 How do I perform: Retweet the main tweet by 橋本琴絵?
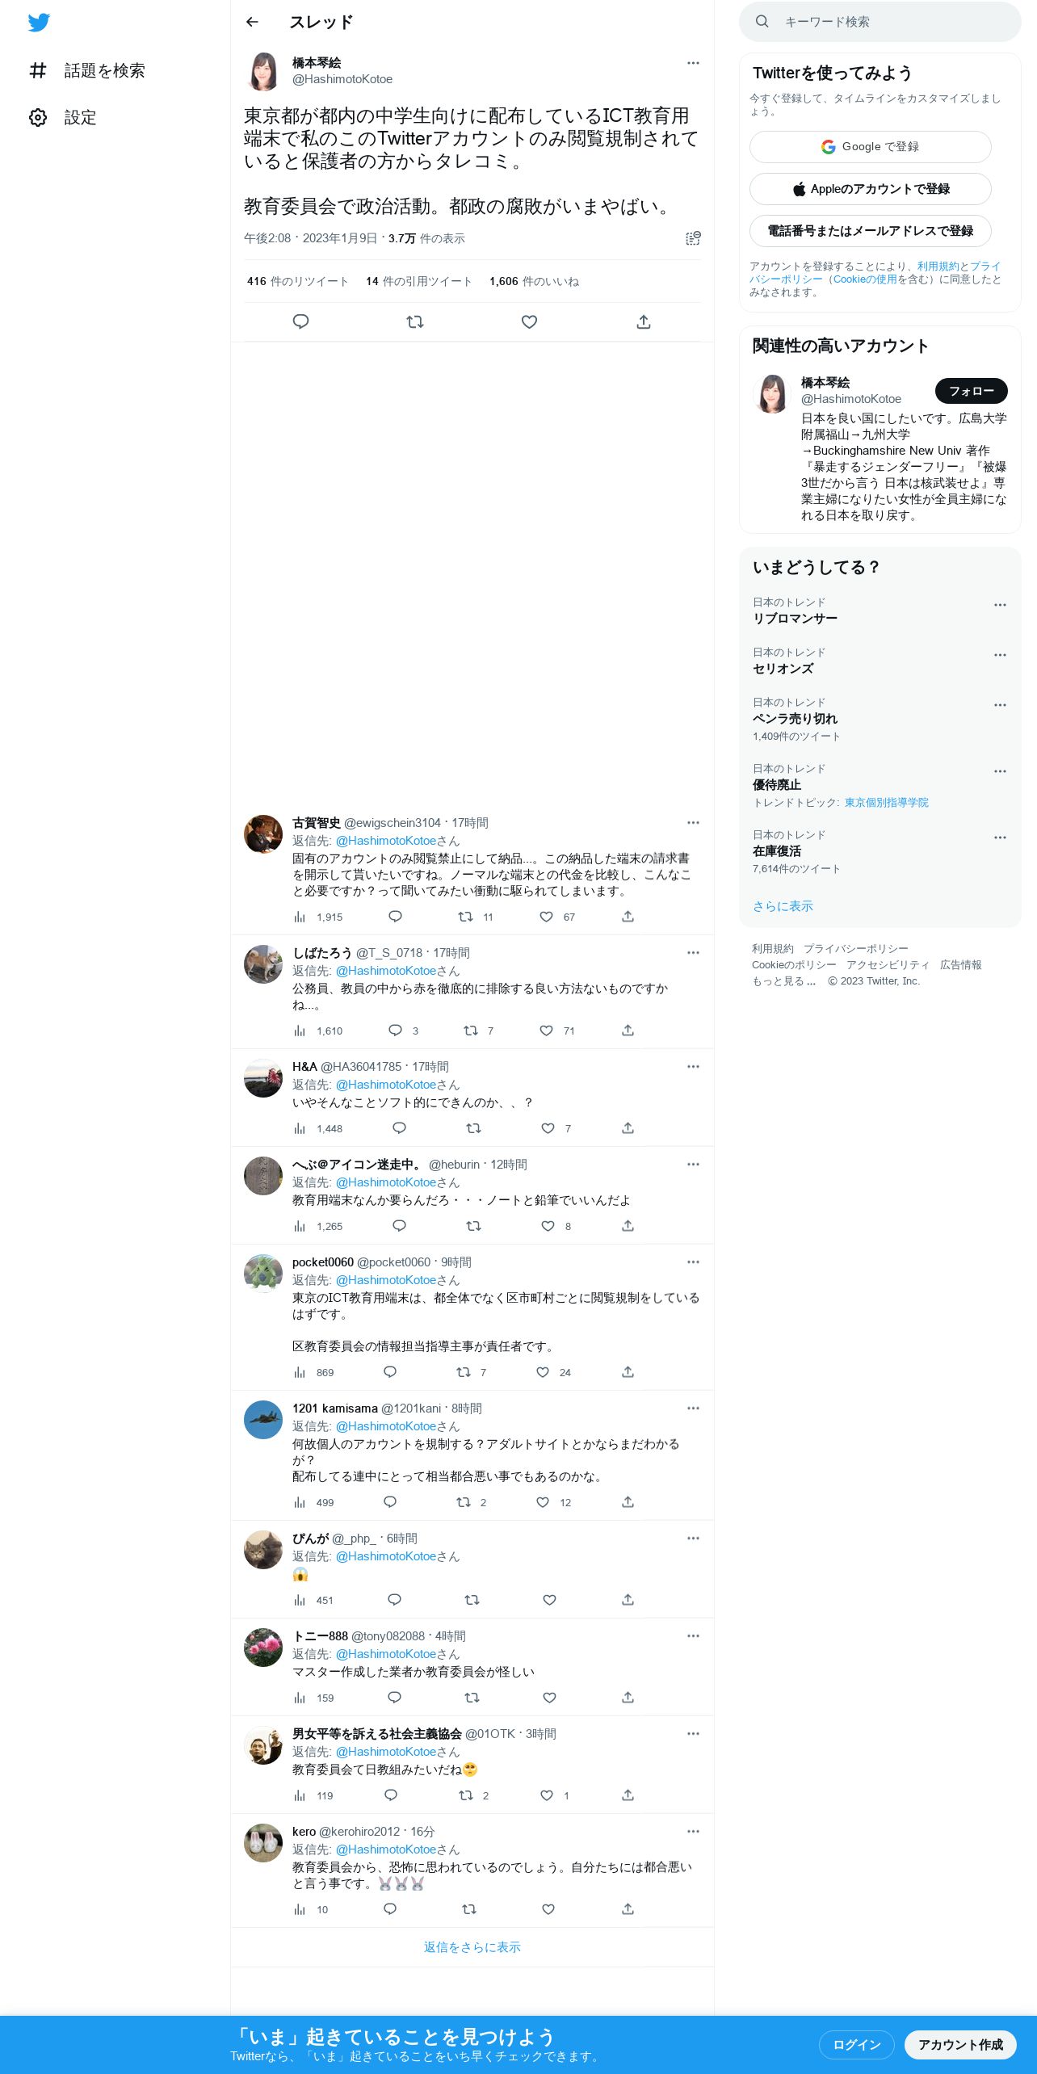click(415, 321)
